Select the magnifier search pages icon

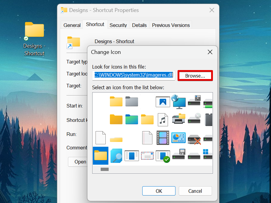click(x=116, y=156)
